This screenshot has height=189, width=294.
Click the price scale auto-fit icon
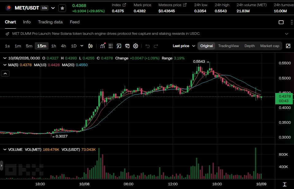tap(284, 184)
